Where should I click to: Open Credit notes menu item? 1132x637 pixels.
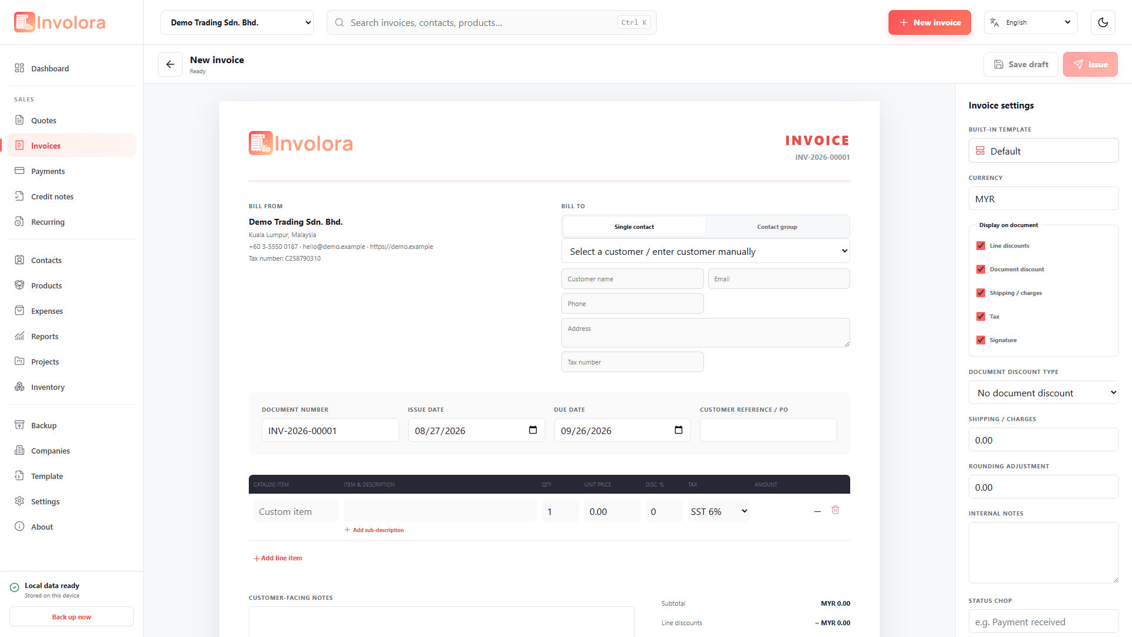pyautogui.click(x=71, y=196)
